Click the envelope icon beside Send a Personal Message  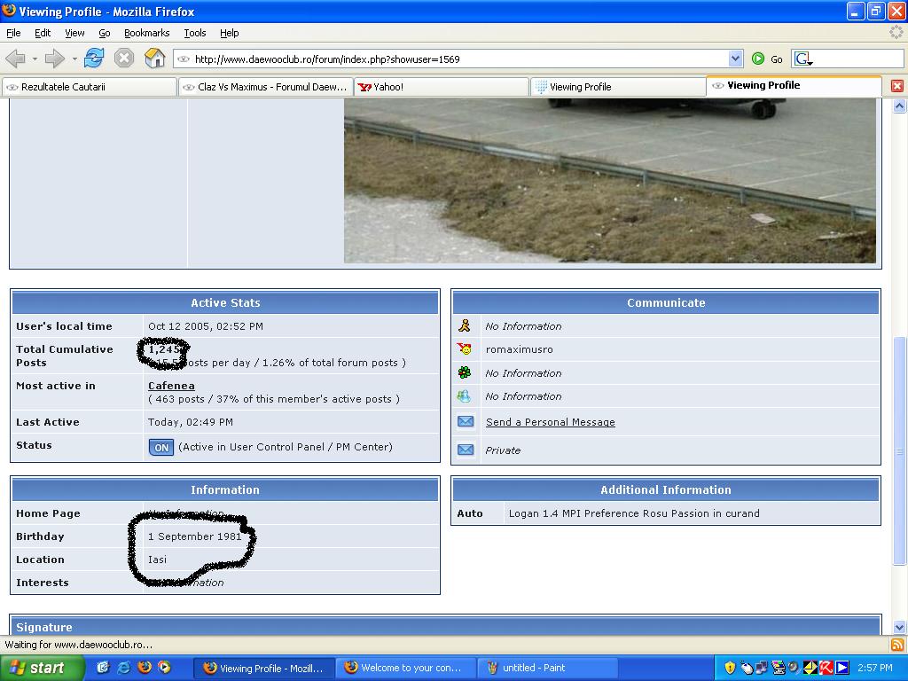(466, 422)
